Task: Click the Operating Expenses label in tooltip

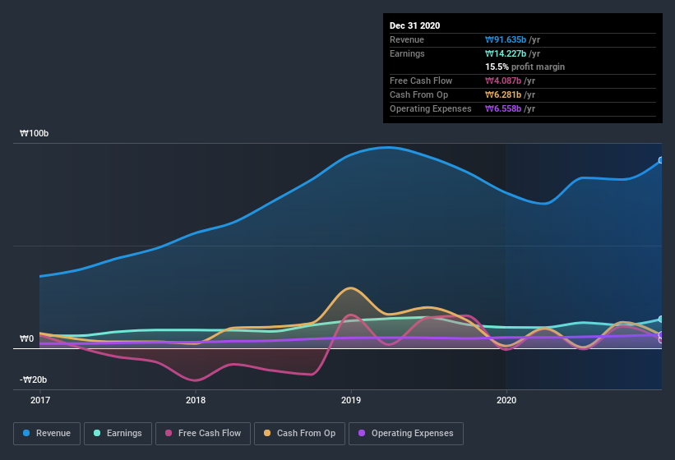Action: coord(431,108)
